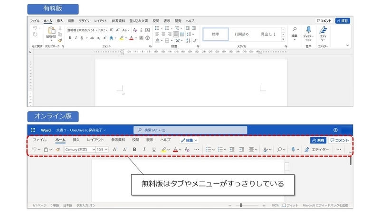Click Increase Indent icon in Word Online toolbar
Image resolution: width=380 pixels, height=213 pixels.
pos(242,150)
